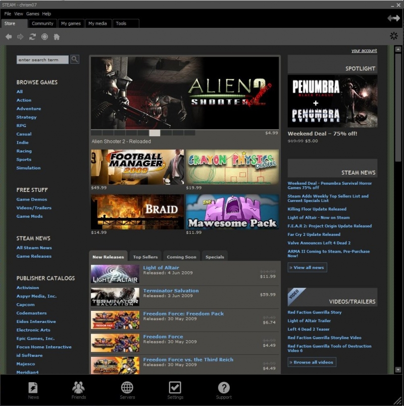Go to the store home page icon
Screen dimensions: 404x406
(57, 37)
